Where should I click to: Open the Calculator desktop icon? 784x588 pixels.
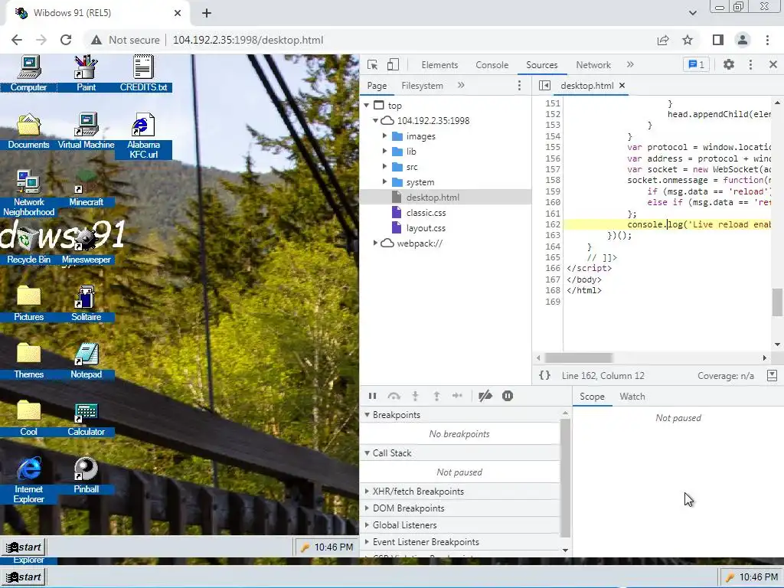point(86,418)
